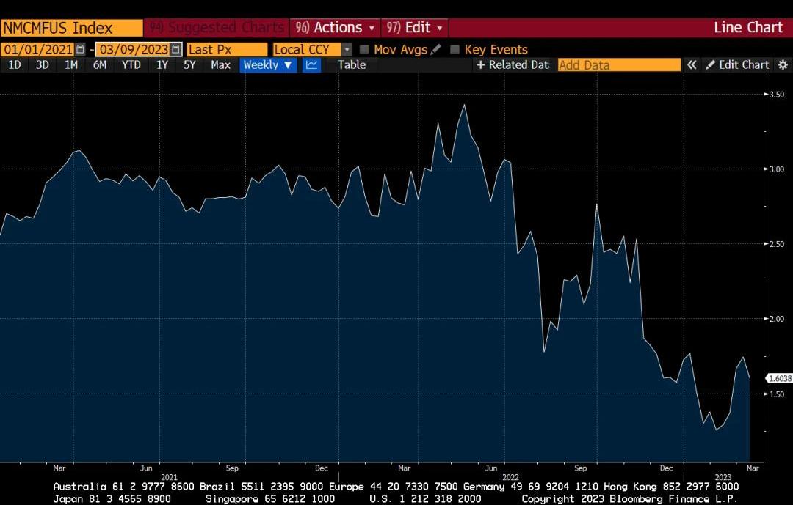Select the YTD time range
Image resolution: width=793 pixels, height=505 pixels.
pyautogui.click(x=131, y=64)
